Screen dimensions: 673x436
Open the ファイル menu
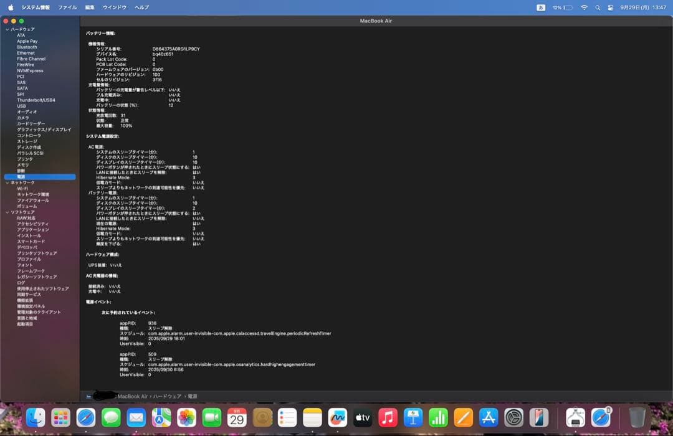coord(67,7)
